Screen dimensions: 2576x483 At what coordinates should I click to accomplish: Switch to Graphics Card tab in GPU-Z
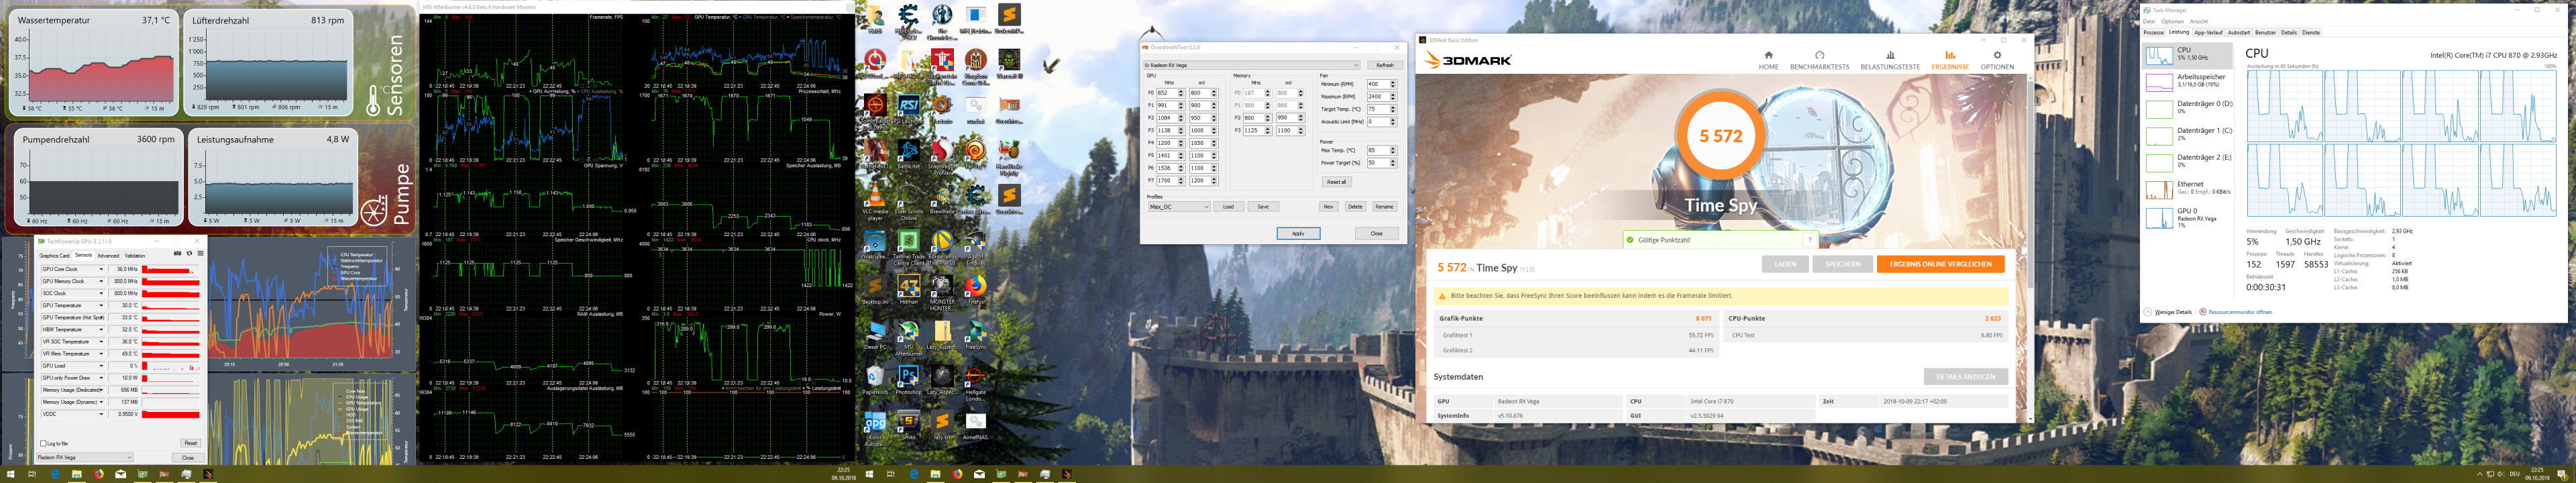click(54, 255)
